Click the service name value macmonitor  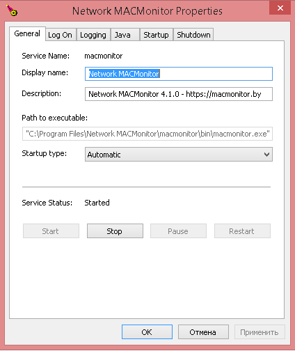coord(104,56)
